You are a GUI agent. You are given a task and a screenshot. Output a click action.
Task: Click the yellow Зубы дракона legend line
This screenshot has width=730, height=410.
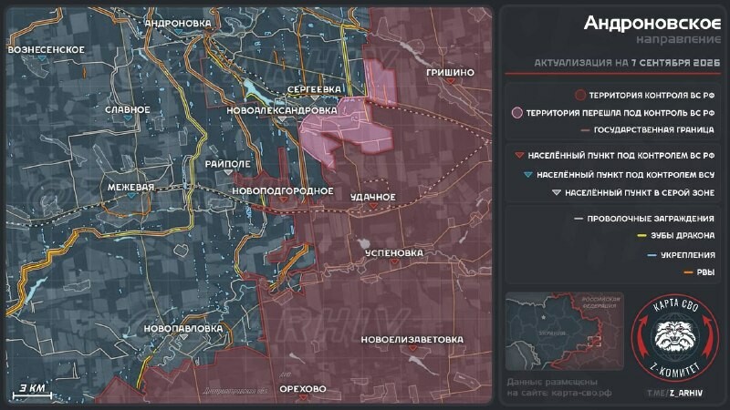642,236
